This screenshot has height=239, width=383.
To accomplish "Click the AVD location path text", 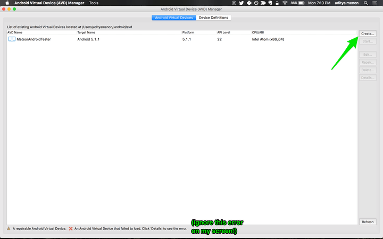I will tap(107, 27).
